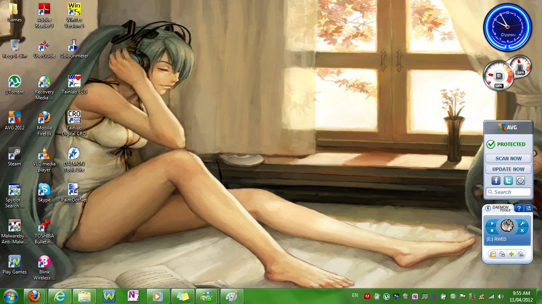Click the play button in DAEMON Tools gadget
Viewport: 542px width, 304px height.
pyautogui.click(x=492, y=223)
